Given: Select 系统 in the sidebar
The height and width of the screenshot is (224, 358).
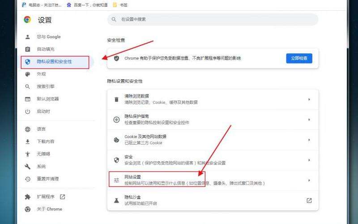Looking at the screenshot, I should click(x=41, y=166).
